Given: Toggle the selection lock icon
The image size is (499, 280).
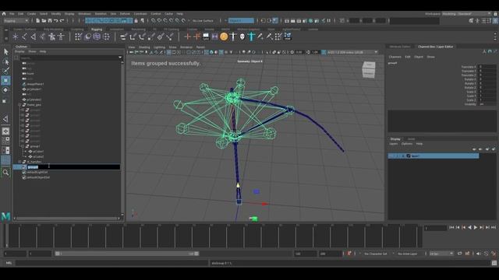Looking at the screenshot, I should [x=136, y=21].
